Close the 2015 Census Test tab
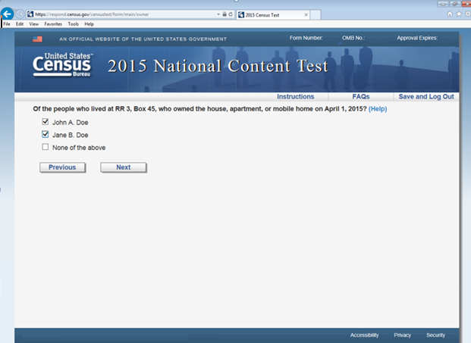The width and height of the screenshot is (471, 343). (306, 14)
